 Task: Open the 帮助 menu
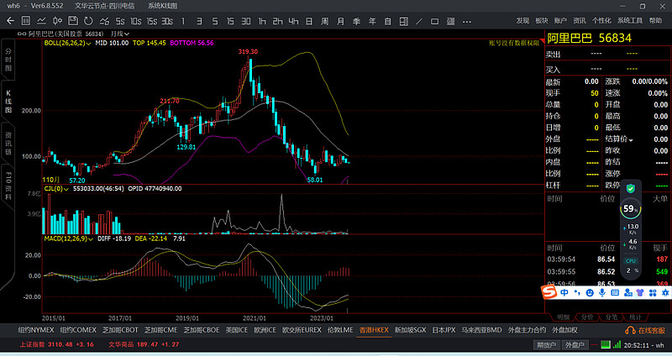coord(655,20)
